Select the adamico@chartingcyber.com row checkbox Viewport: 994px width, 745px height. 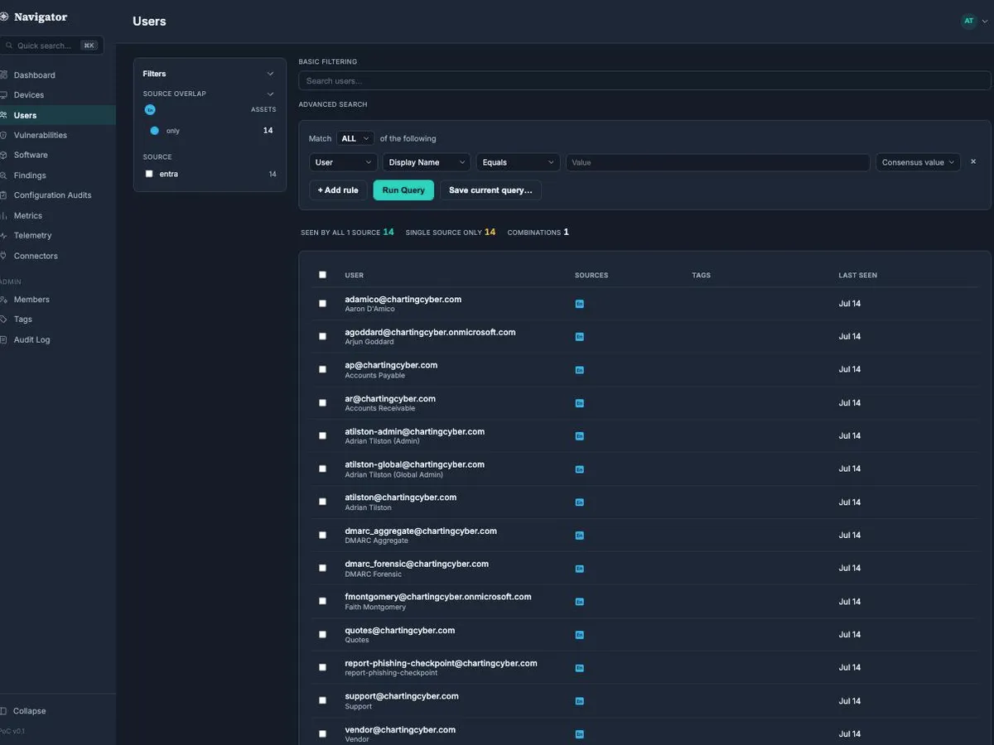[x=322, y=304]
